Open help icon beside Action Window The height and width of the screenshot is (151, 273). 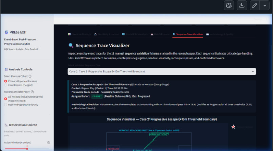pos(48,142)
